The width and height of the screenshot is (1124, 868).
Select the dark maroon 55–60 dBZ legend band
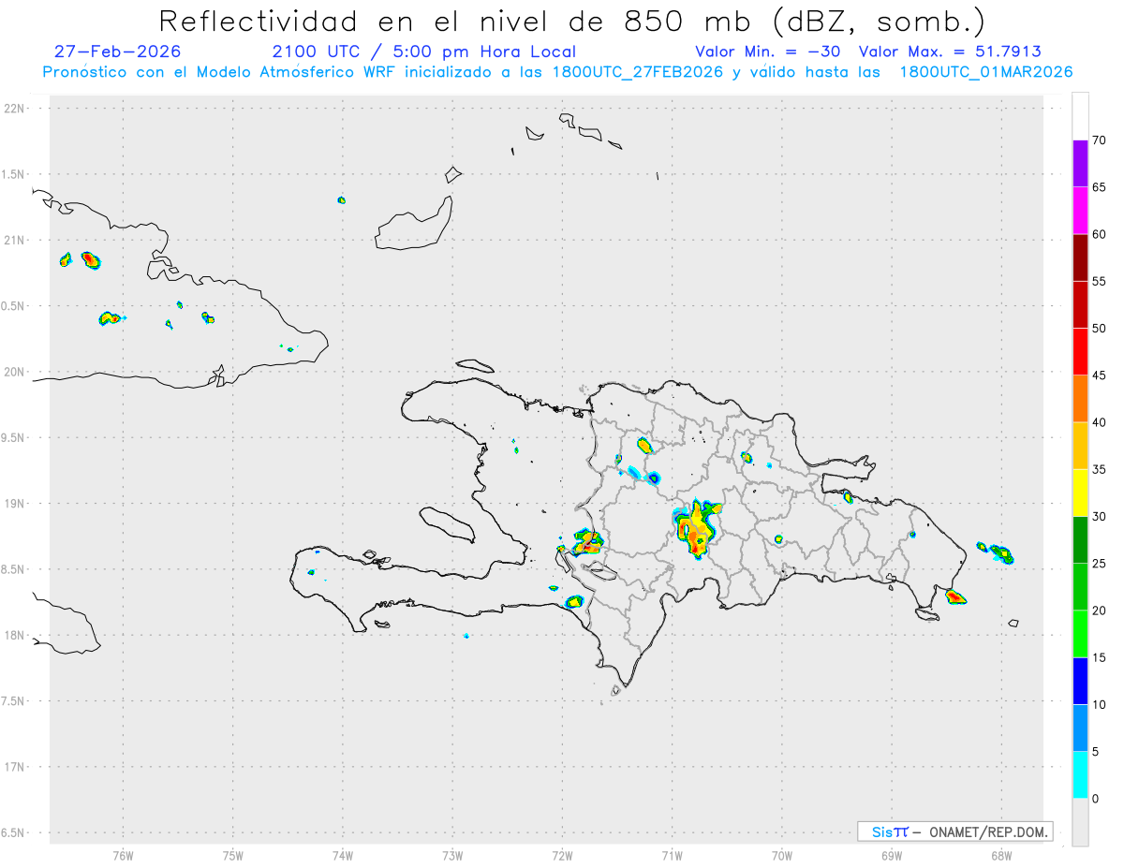[x=1080, y=257]
